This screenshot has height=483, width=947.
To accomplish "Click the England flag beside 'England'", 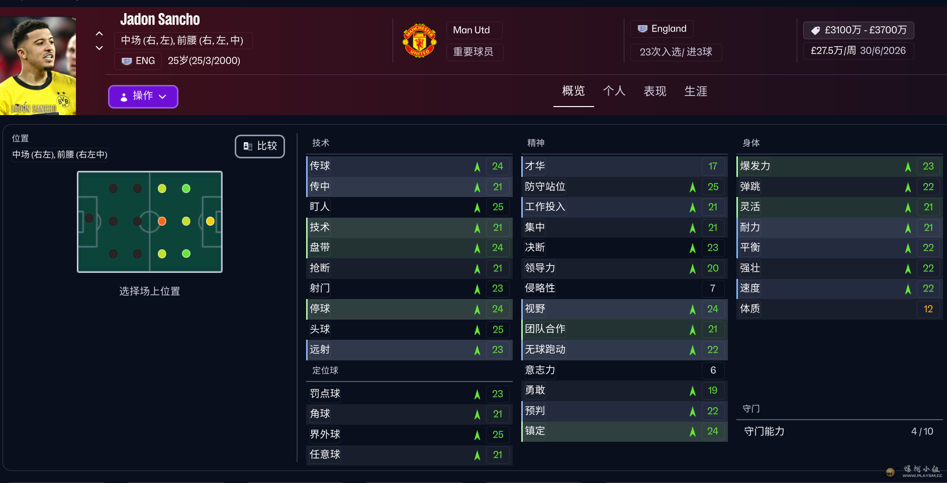I will point(643,29).
